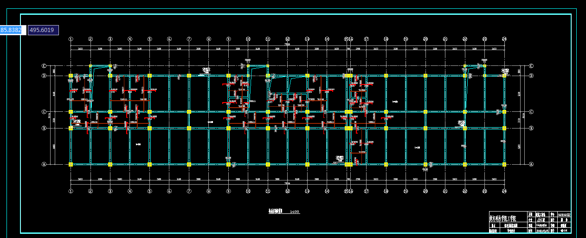
Task: Select axis bubble 8 in the bottom row
Action: (209, 191)
